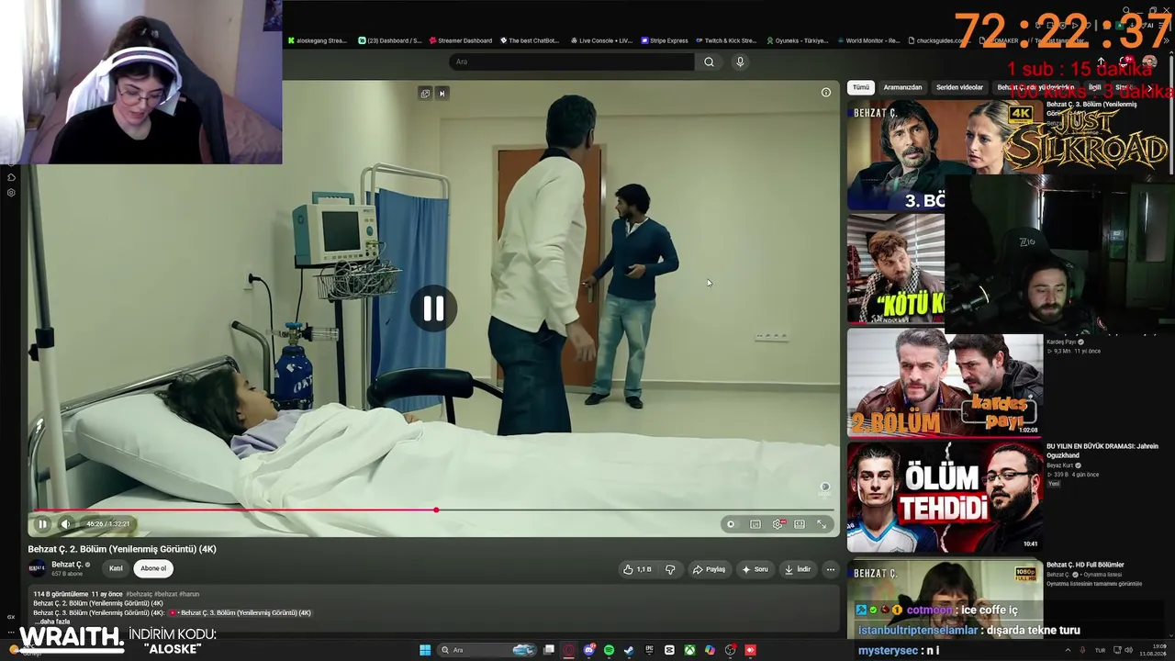
Task: Click the İndir download button
Action: coord(798,569)
